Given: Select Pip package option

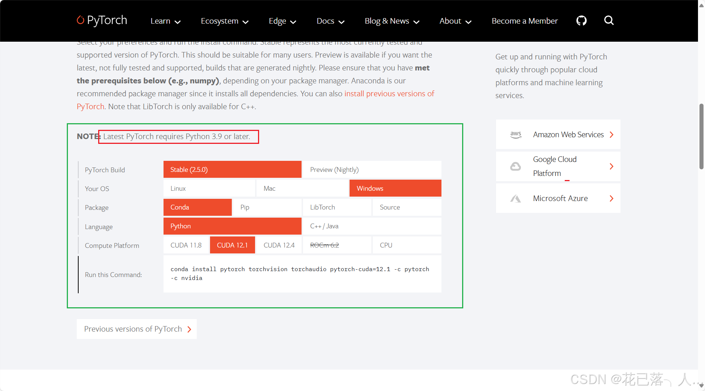Looking at the screenshot, I should tap(267, 207).
